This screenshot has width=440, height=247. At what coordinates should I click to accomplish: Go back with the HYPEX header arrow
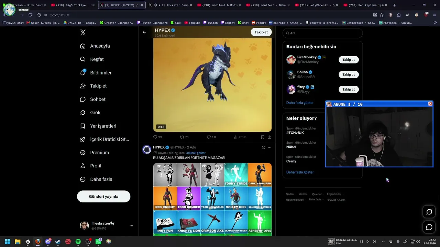[144, 32]
